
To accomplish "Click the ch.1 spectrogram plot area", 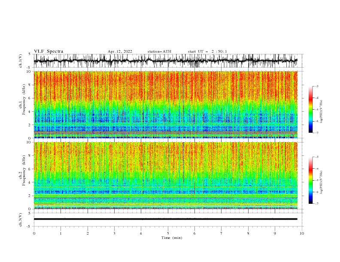I will coord(166,104).
